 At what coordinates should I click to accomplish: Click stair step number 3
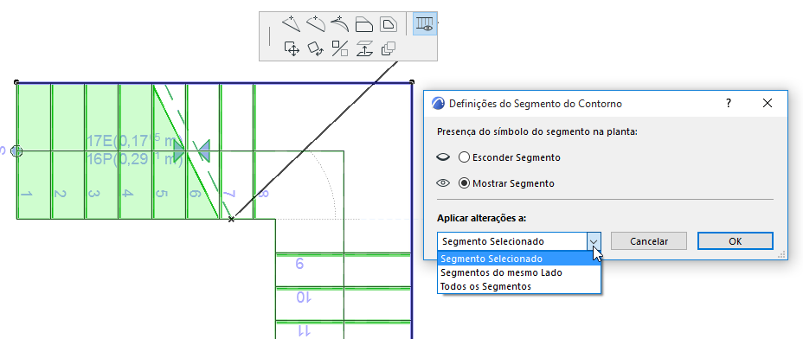pyautogui.click(x=94, y=195)
